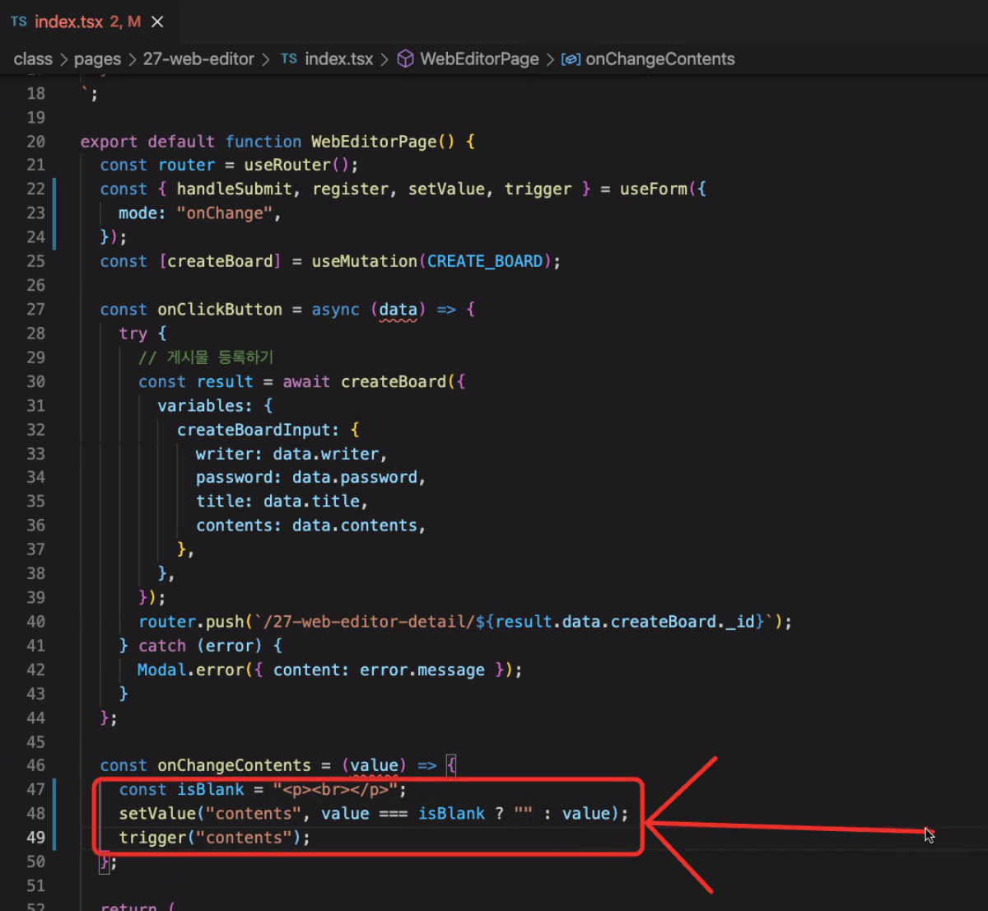Click 'Modal.error' on line 42

click(191, 670)
